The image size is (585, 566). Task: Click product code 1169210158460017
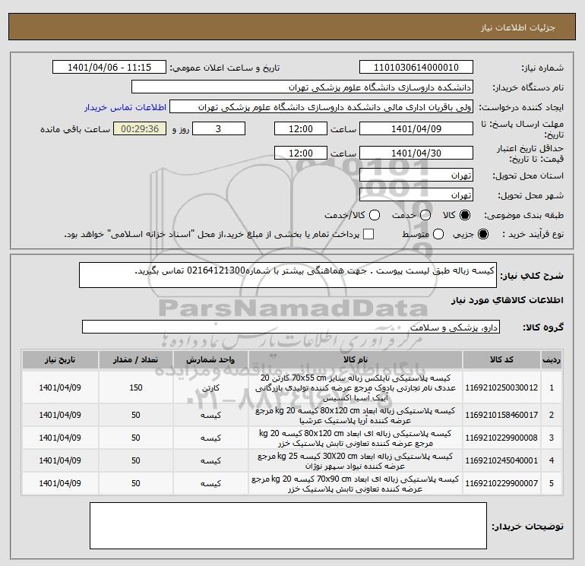point(501,415)
